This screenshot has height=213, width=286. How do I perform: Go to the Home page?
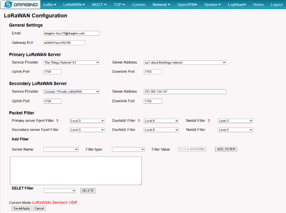(258, 5)
